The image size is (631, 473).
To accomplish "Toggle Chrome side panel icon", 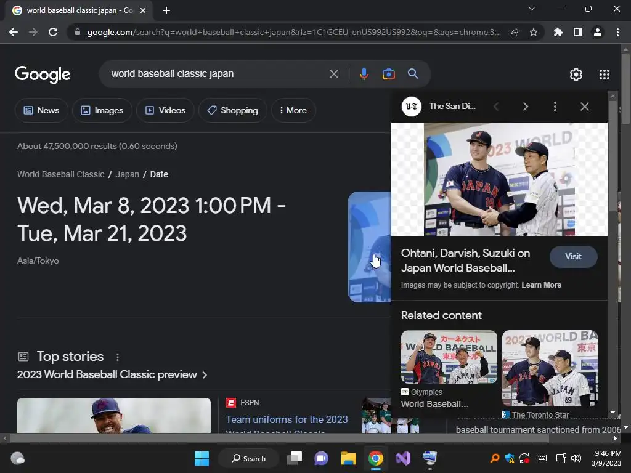I will point(578,32).
